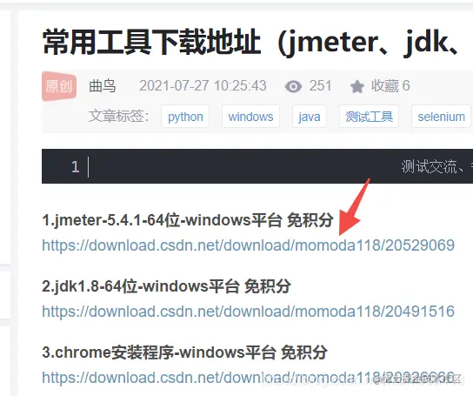Click line number 1 in code block
Screen dimensions: 473x396
tap(76, 166)
